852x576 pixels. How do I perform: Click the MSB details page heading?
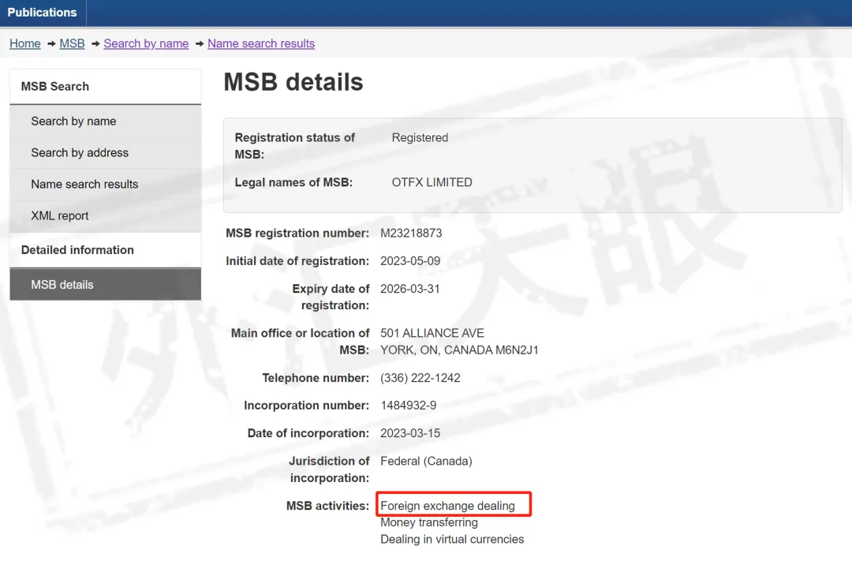point(293,82)
